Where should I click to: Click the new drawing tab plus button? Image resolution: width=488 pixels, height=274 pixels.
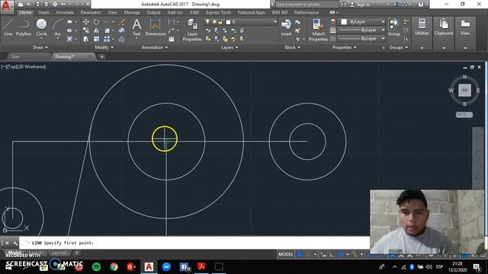point(101,56)
